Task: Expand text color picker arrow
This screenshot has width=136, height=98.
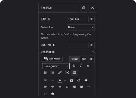Action: click(x=65, y=81)
